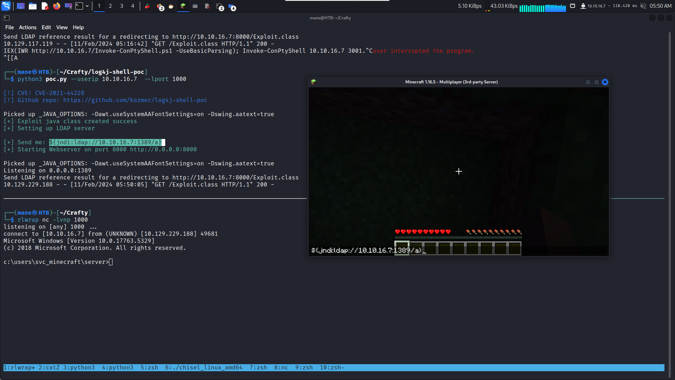
Task: Activate the CherryTree taskbar window
Action: click(x=147, y=6)
